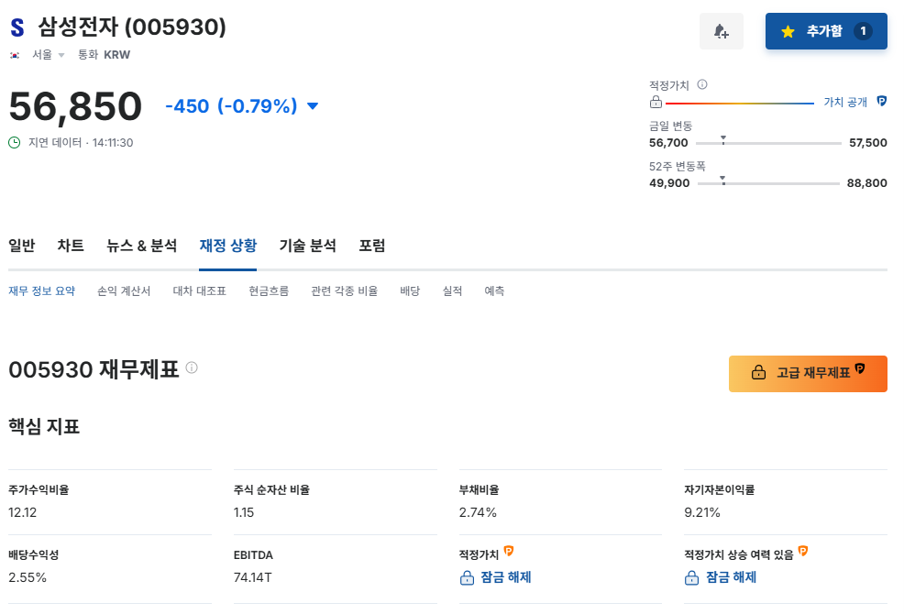Click 잠금 해제 under 적정가치 상승 여력 있음
Screen dimensions: 904x614
click(x=720, y=577)
